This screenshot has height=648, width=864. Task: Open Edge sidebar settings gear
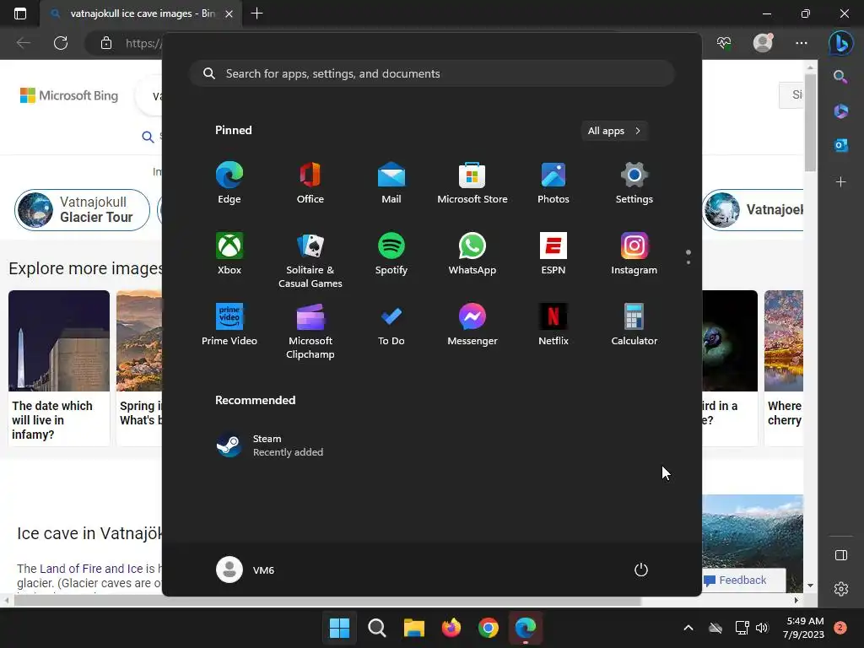click(x=841, y=589)
